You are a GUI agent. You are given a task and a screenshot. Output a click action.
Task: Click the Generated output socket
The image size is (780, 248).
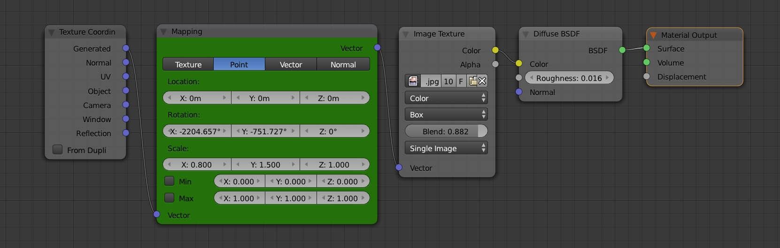point(126,48)
